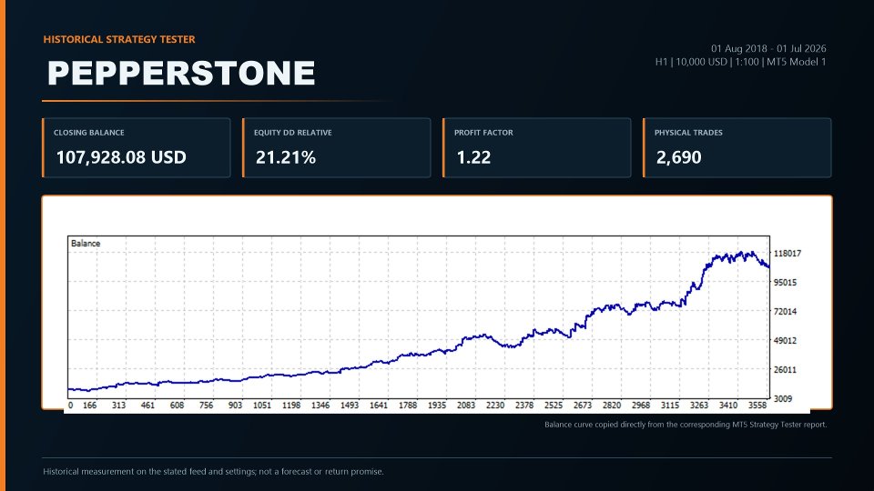Click the y-axis value 3009
This screenshot has width=874, height=491.
tap(783, 398)
